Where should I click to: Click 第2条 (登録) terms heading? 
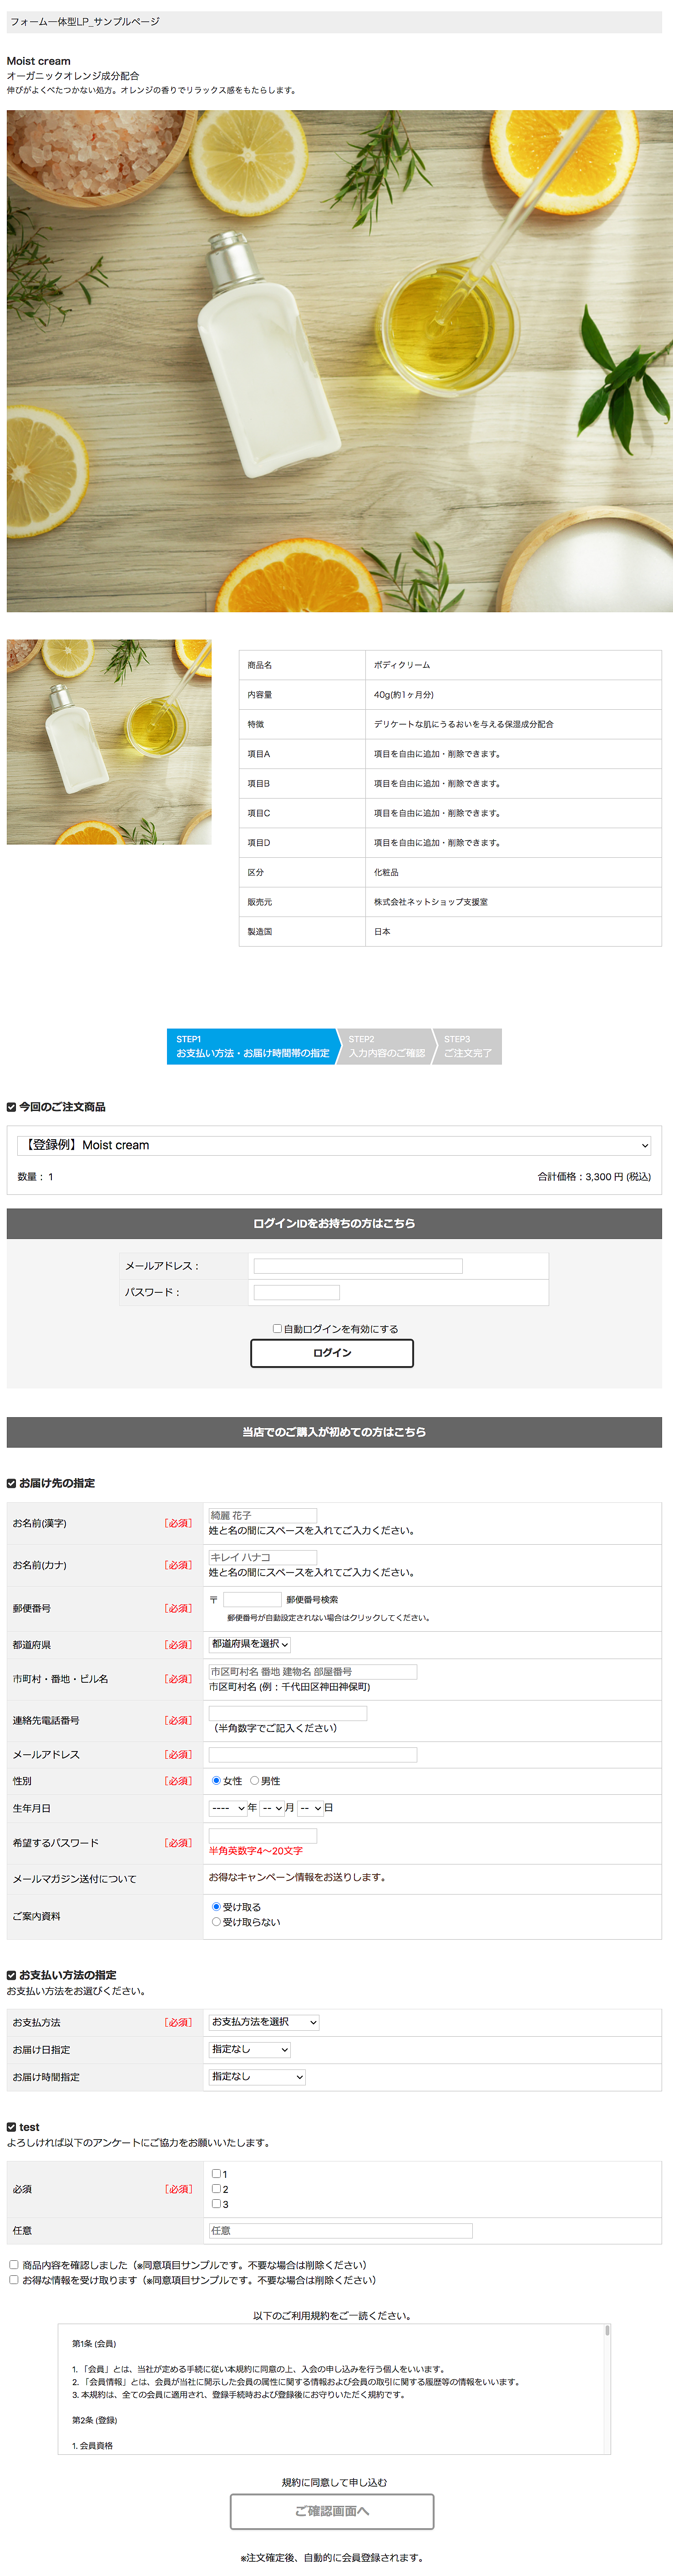[95, 2420]
